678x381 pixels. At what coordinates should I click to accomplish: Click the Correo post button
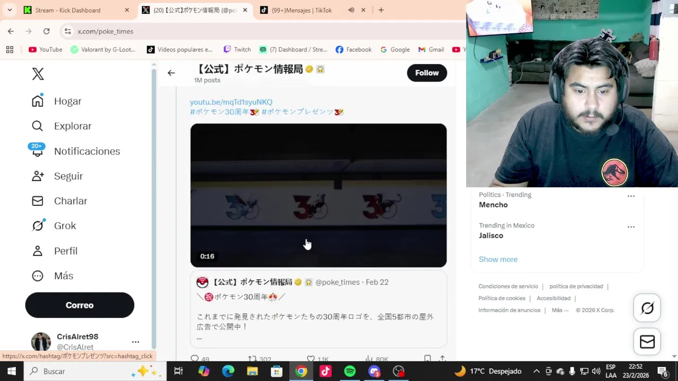[x=79, y=305]
